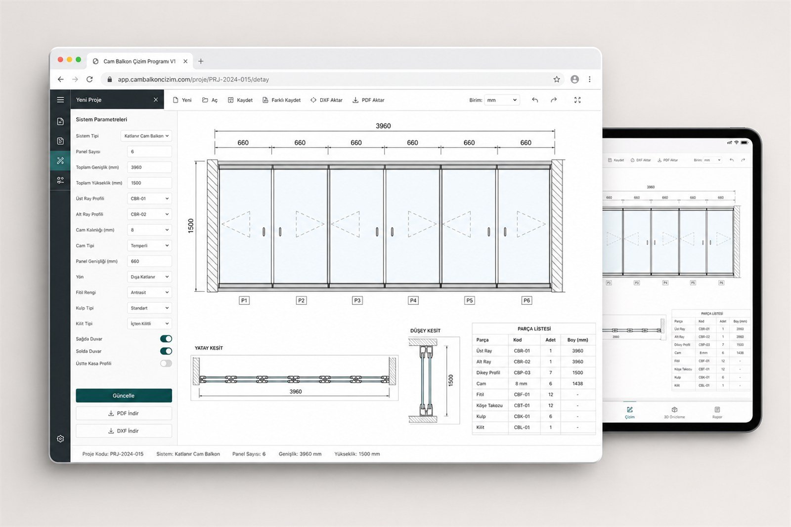Viewport: 791px width, 527px height.
Task: Tap PDF Aktar on the tablet toolbar
Action: pyautogui.click(x=667, y=160)
